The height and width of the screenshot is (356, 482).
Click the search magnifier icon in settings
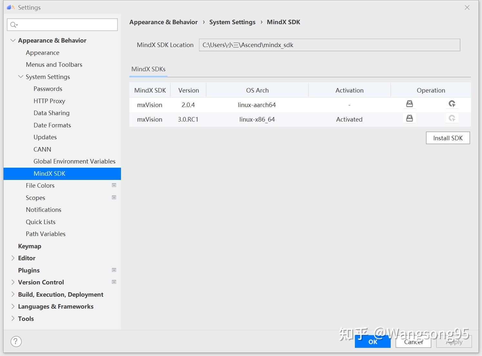(14, 25)
